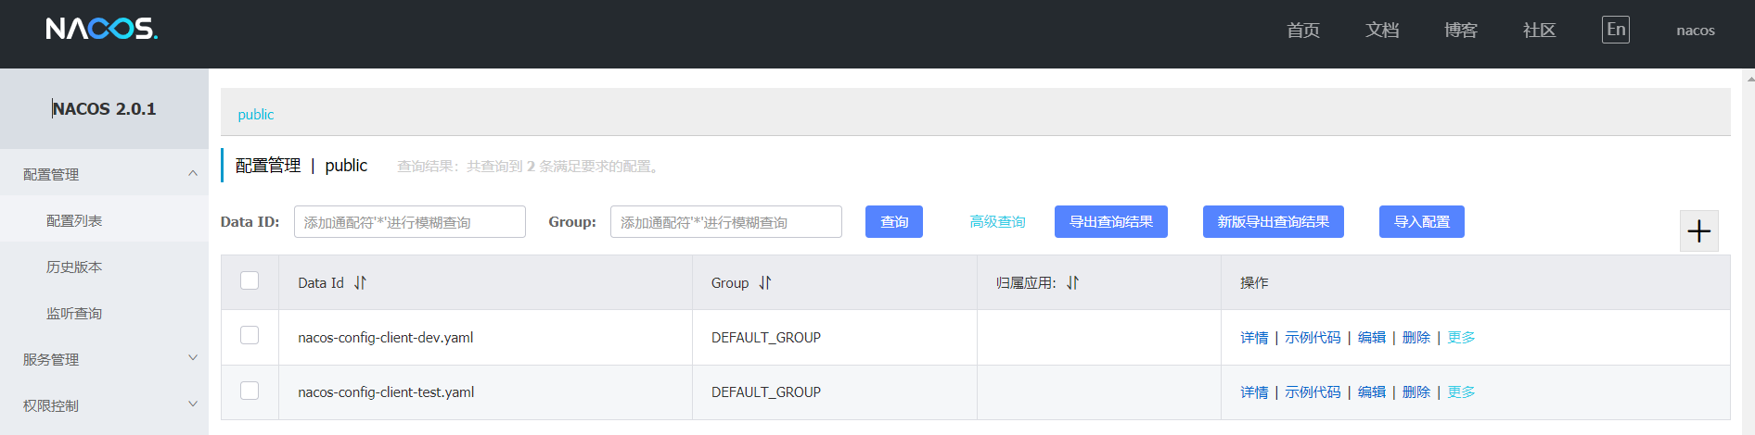Click 编辑 for nacos-config-client-dev.yaml
The width and height of the screenshot is (1755, 435).
click(x=1372, y=338)
